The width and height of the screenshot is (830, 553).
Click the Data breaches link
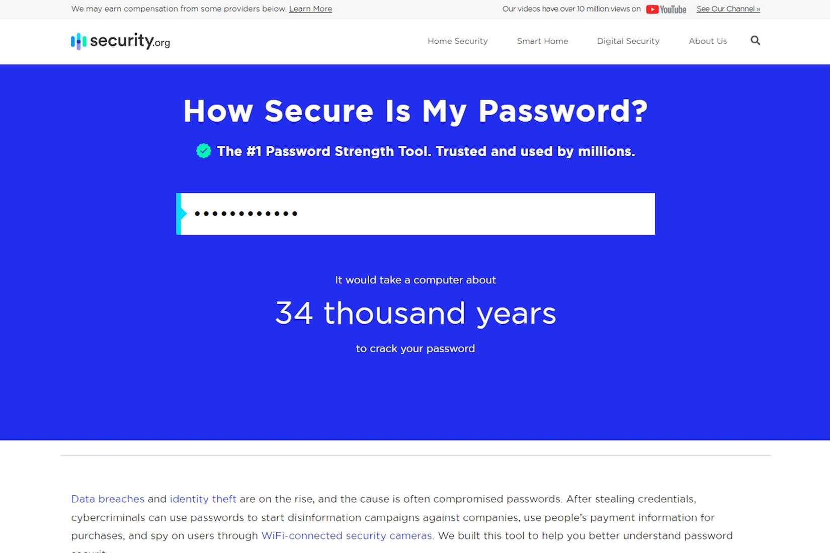pyautogui.click(x=107, y=499)
